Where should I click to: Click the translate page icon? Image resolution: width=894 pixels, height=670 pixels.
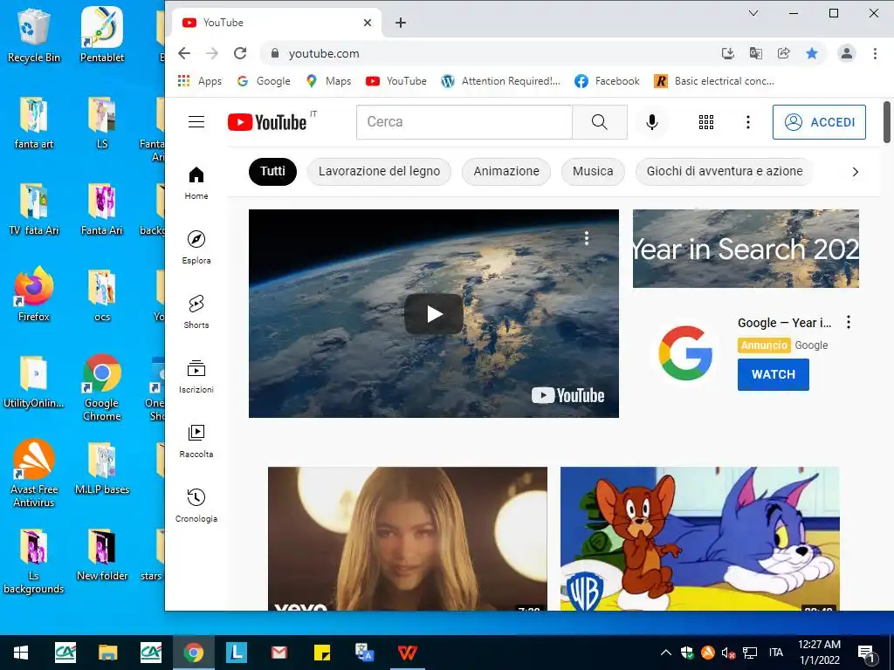click(755, 53)
